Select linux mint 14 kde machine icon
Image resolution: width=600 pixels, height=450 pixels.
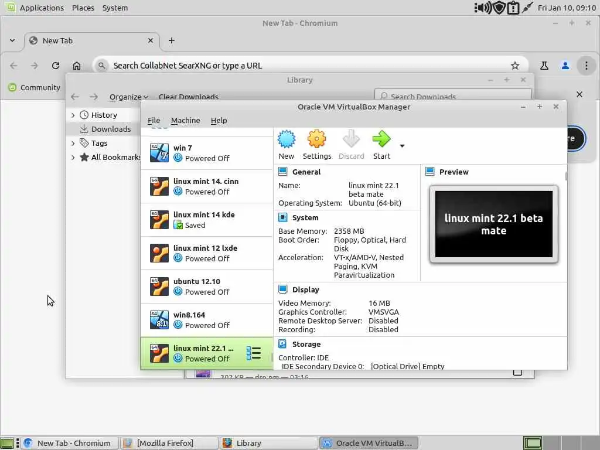click(x=159, y=220)
